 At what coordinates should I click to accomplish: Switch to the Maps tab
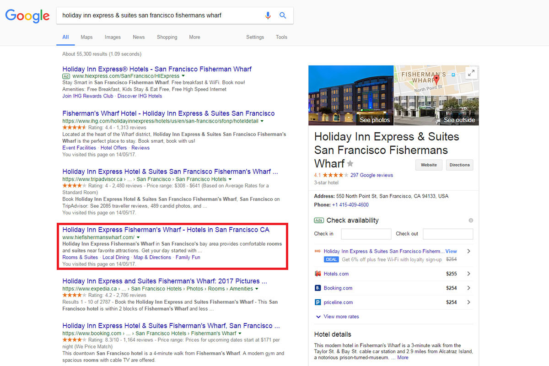86,37
